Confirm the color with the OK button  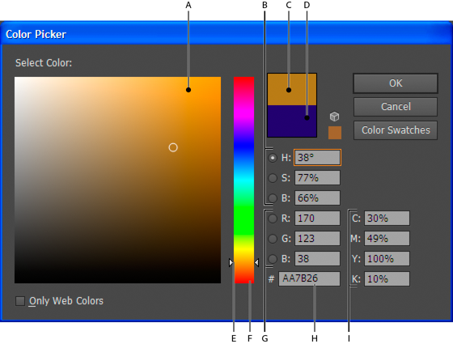coord(396,83)
